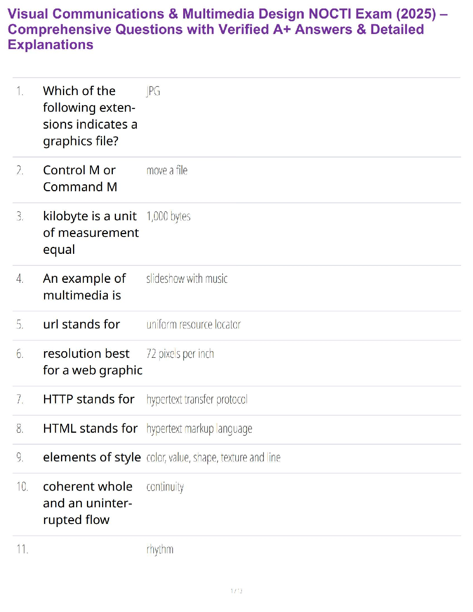The height and width of the screenshot is (612, 473).
Task: Click the question about graphics file extensions
Action: click(x=90, y=116)
